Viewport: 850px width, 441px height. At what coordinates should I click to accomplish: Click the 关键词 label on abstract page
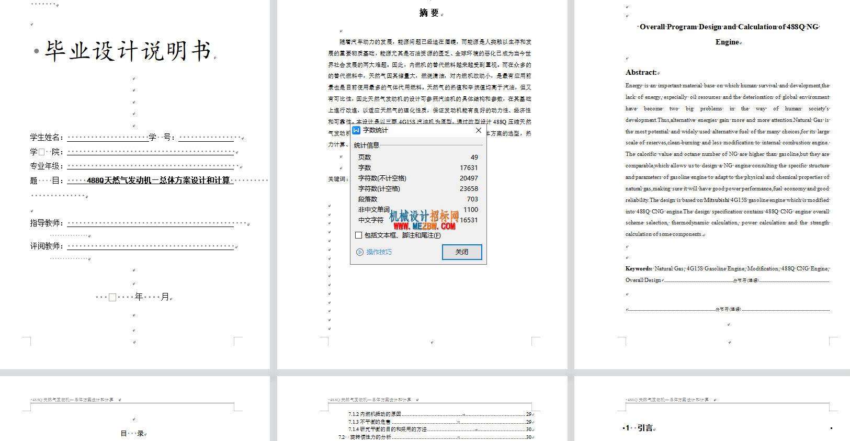click(338, 179)
